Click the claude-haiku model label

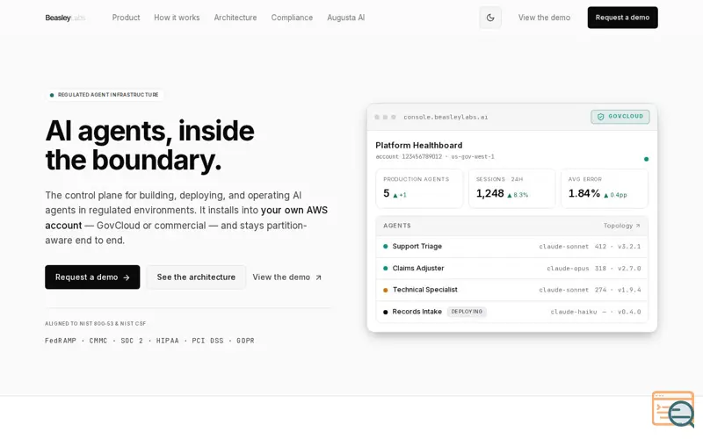click(574, 312)
